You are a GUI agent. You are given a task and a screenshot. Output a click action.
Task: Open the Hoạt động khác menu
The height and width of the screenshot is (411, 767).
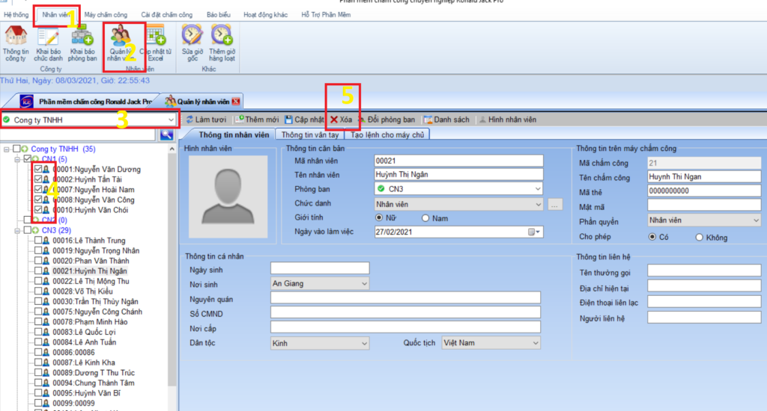[x=266, y=15]
